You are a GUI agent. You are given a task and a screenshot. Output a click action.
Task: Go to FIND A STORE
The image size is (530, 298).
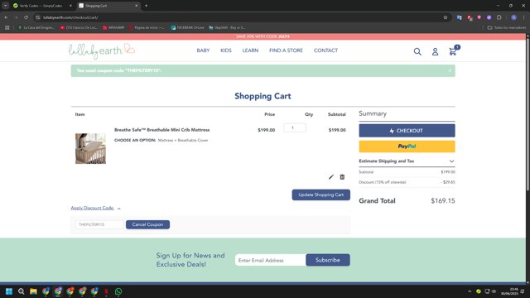point(286,50)
